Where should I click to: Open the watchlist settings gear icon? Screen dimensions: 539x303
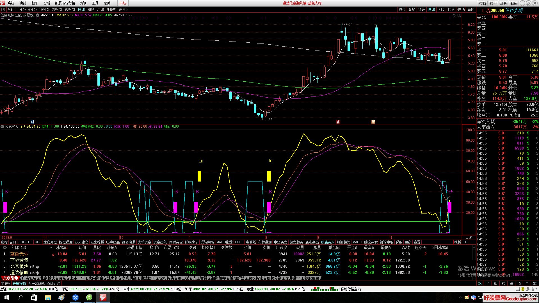tap(4, 247)
